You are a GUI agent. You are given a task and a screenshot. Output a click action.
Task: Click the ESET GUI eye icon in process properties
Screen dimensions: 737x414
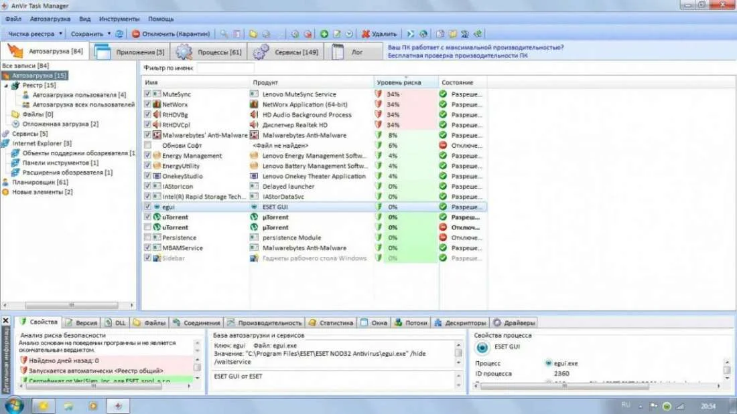482,347
